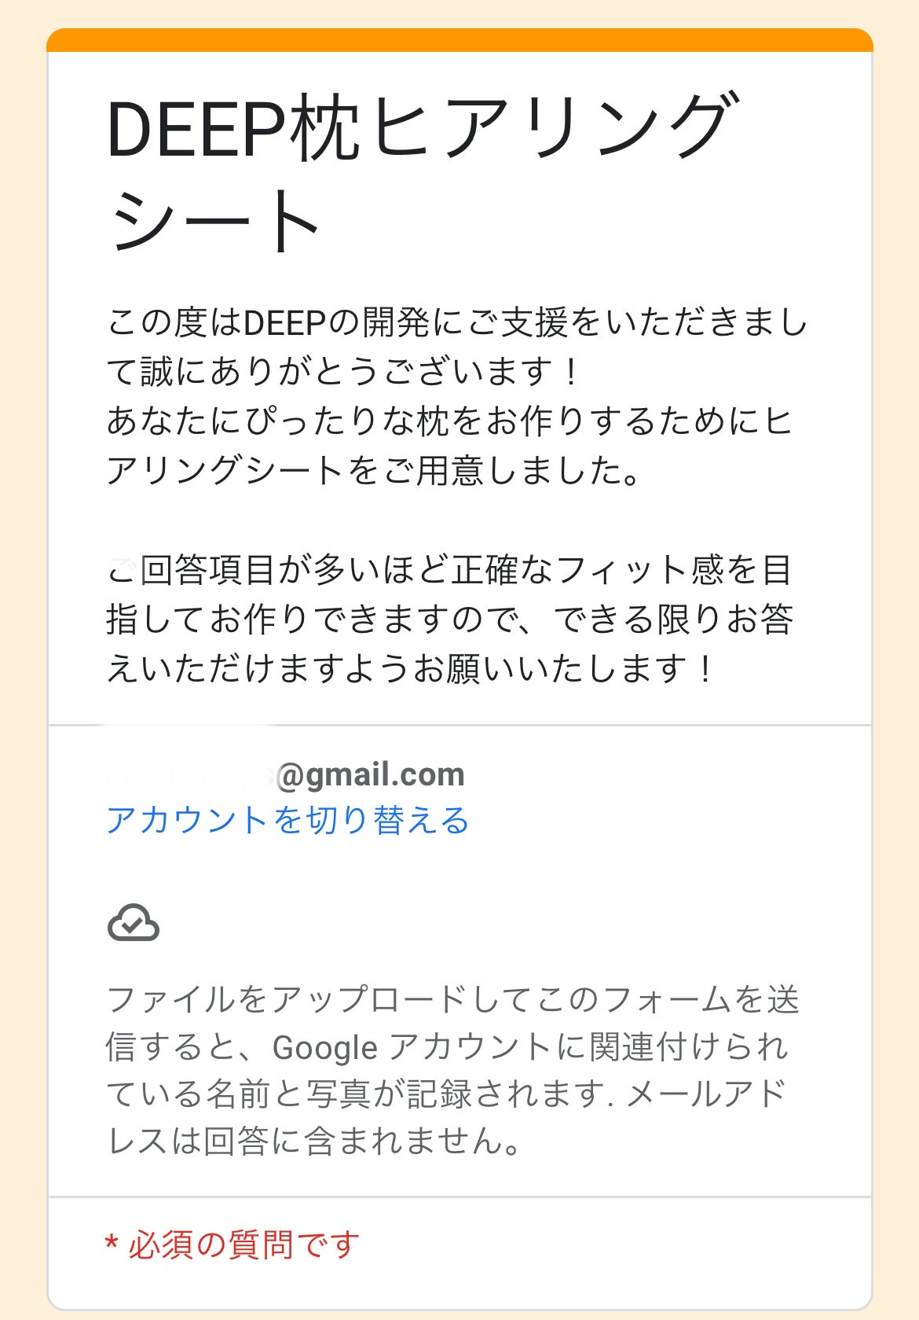The width and height of the screenshot is (919, 1320).
Task: Click the word Google in the upload notice
Action: coord(324,1047)
